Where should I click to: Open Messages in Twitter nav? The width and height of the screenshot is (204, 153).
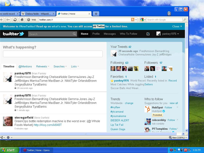110,34
